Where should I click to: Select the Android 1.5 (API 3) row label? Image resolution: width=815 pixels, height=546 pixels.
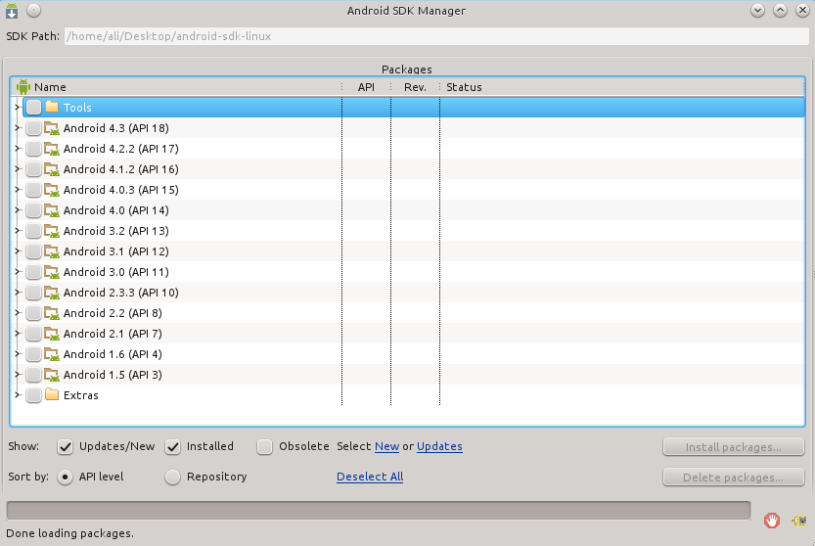(x=113, y=375)
